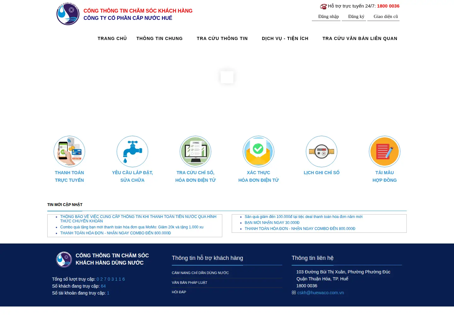Open the Thanh toán trực tuyến payment icon
The height and width of the screenshot is (315, 454).
(69, 152)
